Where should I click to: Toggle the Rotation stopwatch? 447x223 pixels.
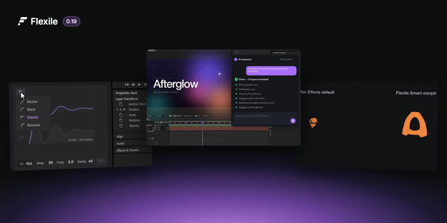point(121,120)
